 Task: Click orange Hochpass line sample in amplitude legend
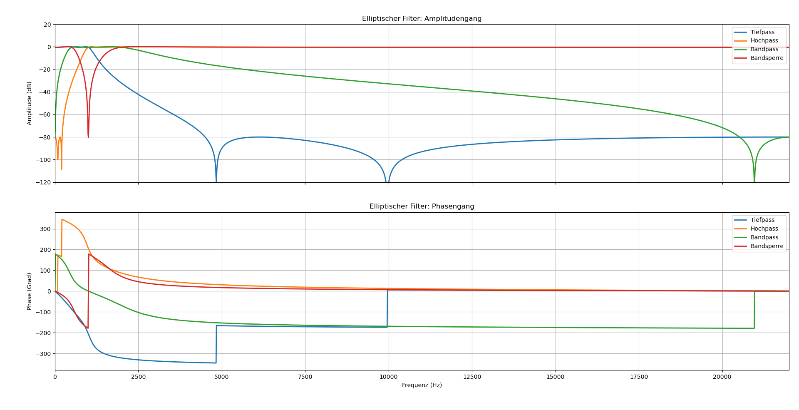pos(741,41)
